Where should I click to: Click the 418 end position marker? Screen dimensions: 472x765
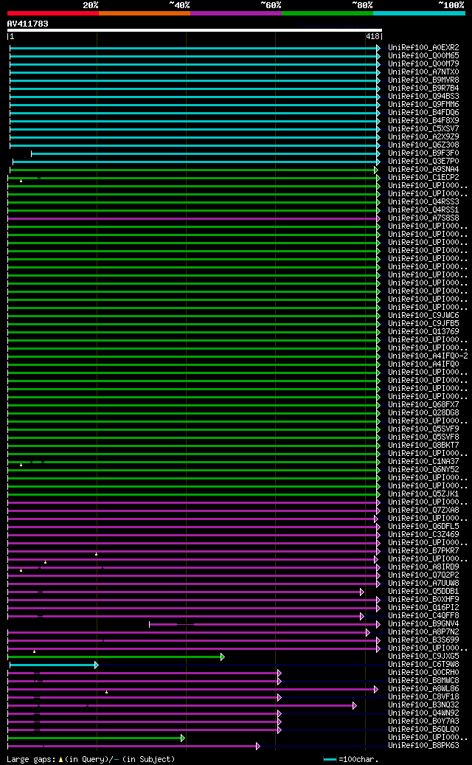372,36
